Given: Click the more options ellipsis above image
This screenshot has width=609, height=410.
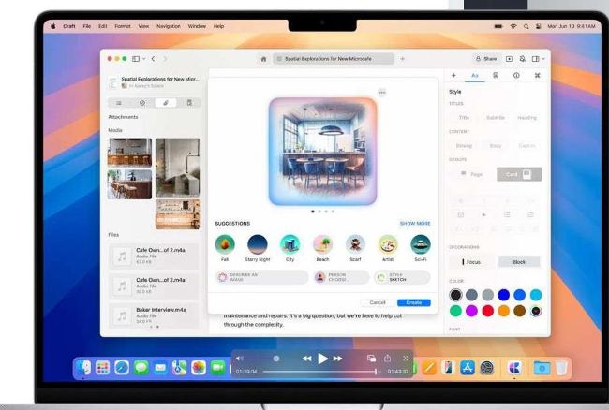Looking at the screenshot, I should point(381,92).
